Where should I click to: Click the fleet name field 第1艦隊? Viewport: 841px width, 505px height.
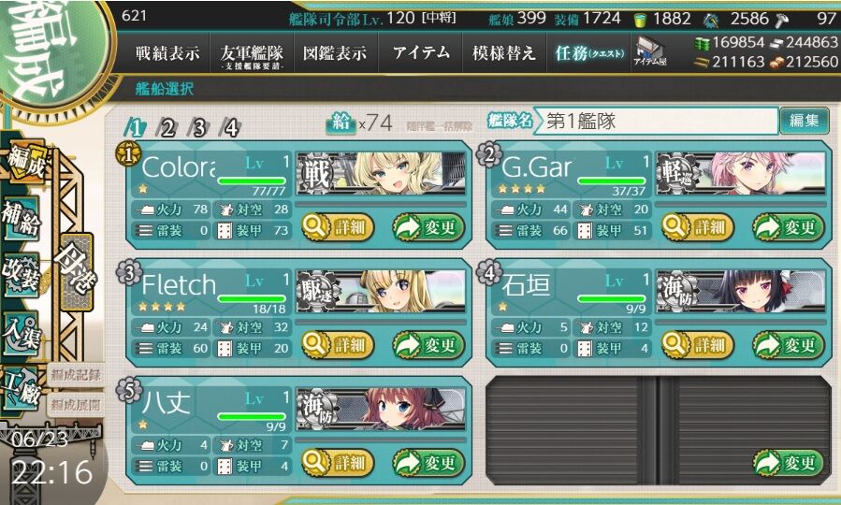click(x=657, y=121)
